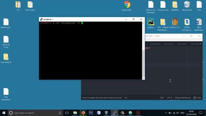Viewport: 206px width, 116px height.
Task: Open Task View from the taskbar
Action: coord(67,113)
